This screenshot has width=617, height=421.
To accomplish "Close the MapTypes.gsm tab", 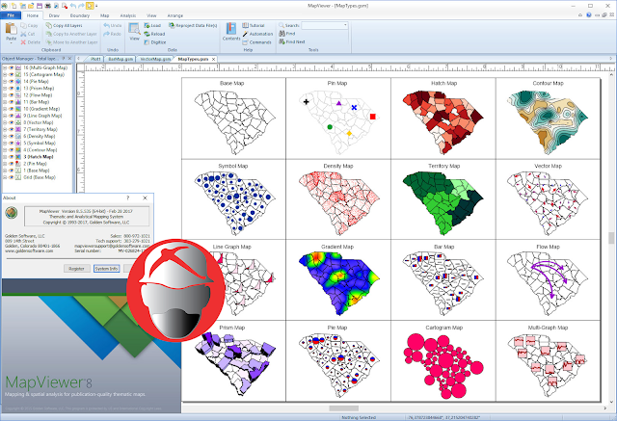I will [x=214, y=59].
